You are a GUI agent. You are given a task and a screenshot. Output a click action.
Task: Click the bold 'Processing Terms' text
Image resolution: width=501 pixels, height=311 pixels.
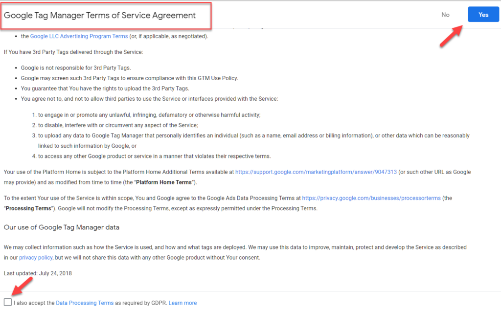pyautogui.click(x=28, y=208)
